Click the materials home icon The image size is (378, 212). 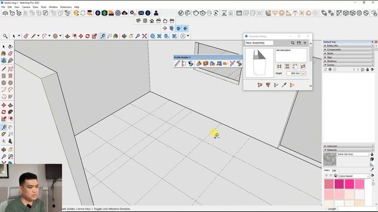(335, 175)
